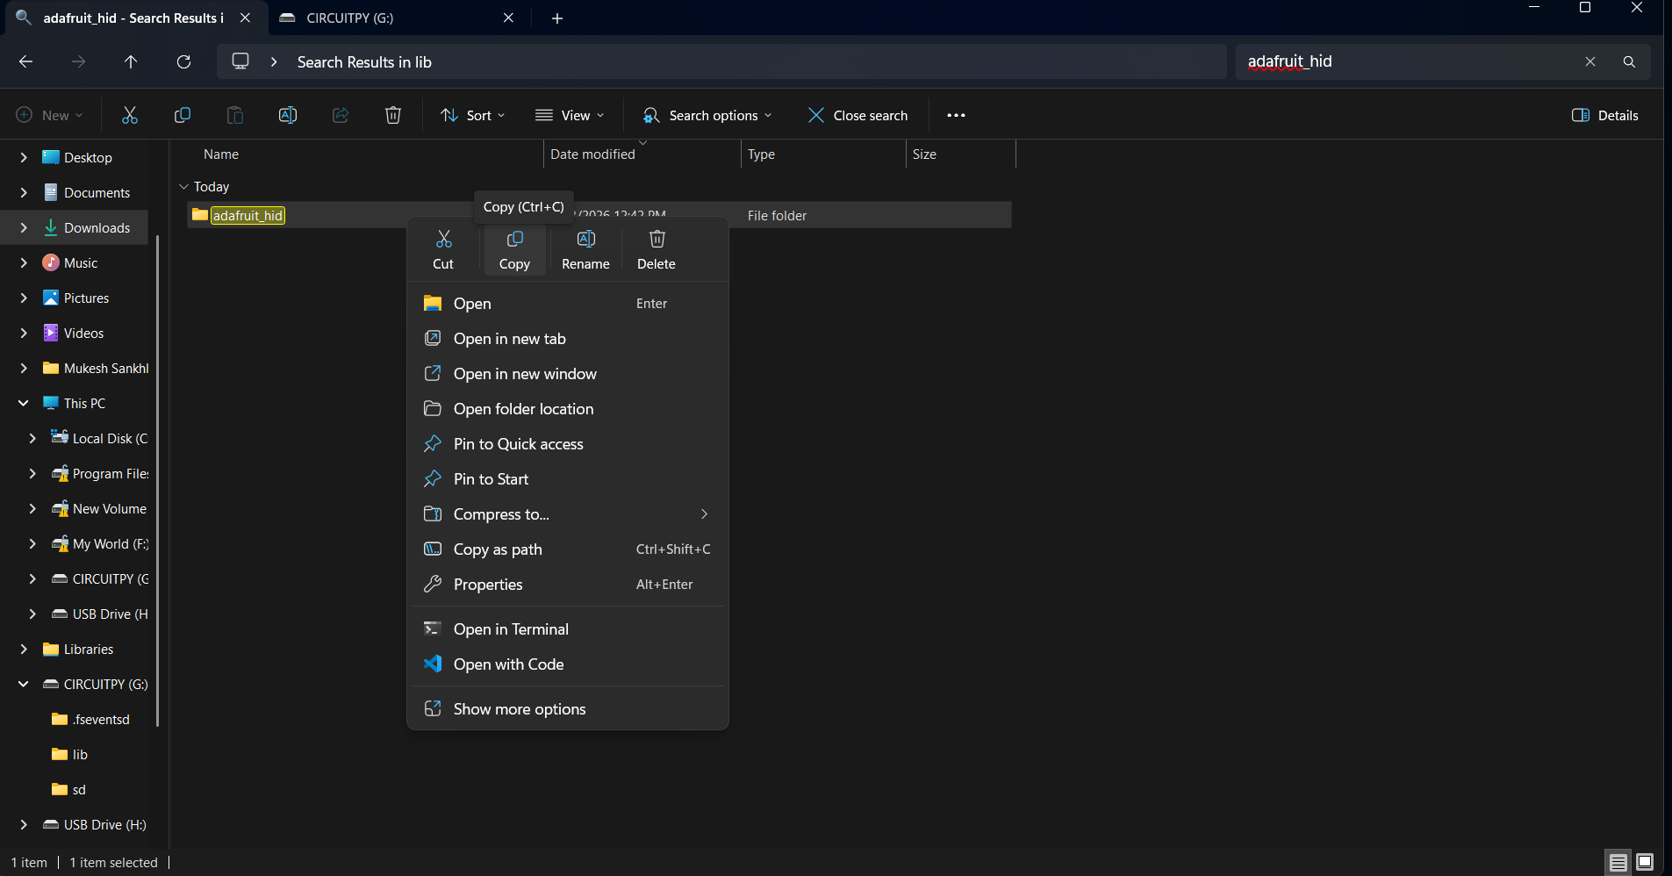The image size is (1672, 876).
Task: Click the Copy icon in the context menu
Action: click(514, 239)
